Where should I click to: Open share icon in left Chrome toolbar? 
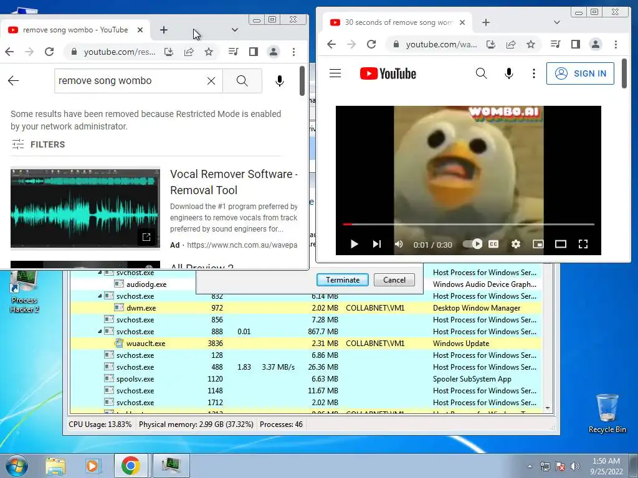(x=189, y=52)
